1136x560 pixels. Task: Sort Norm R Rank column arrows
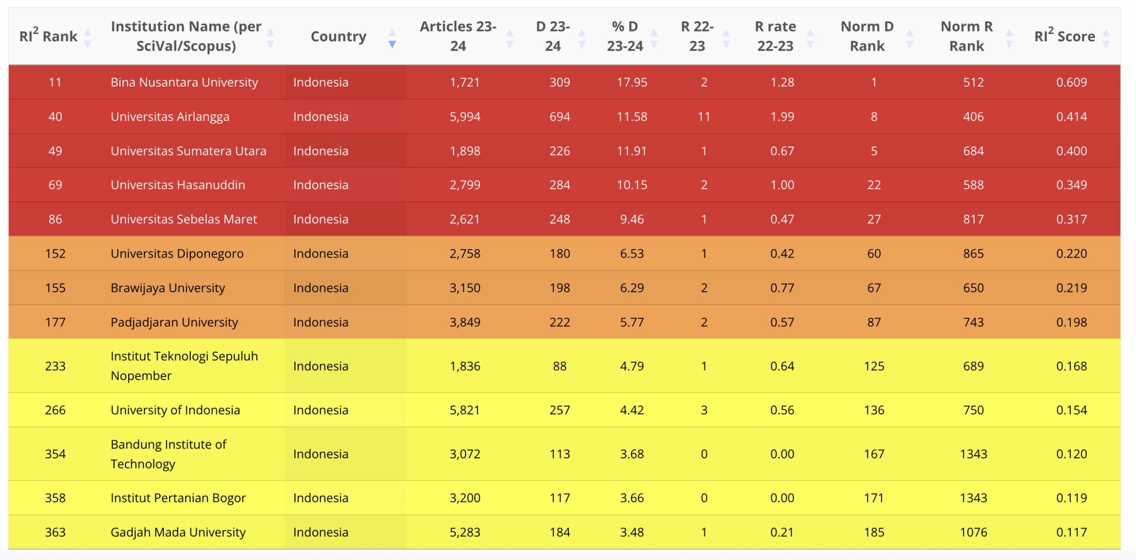click(x=1009, y=38)
